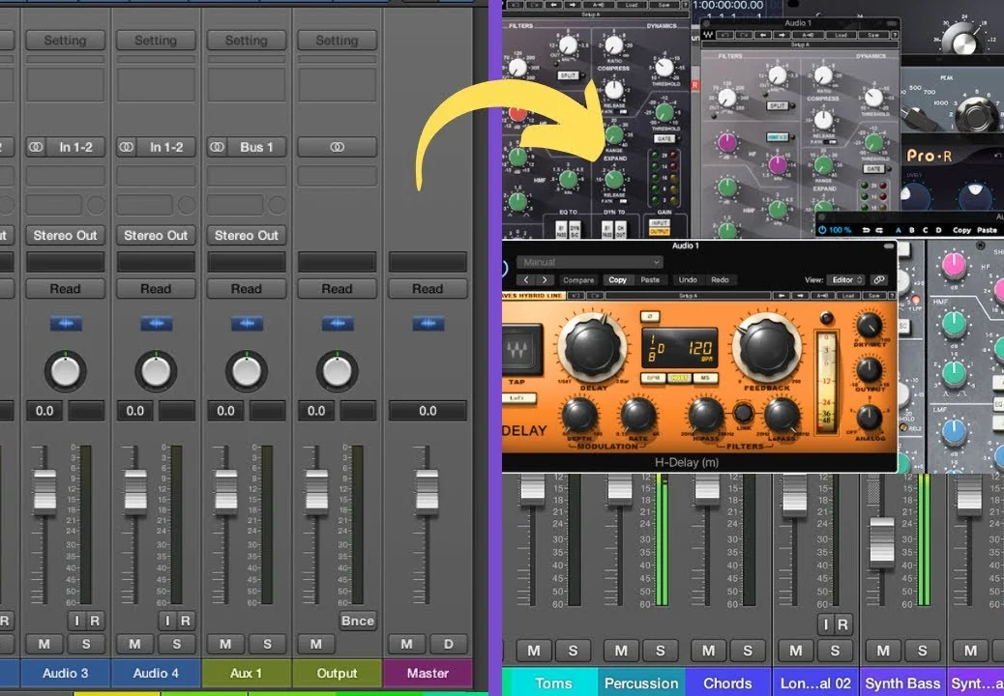
Task: Select the Synth Bass track name
Action: [902, 683]
